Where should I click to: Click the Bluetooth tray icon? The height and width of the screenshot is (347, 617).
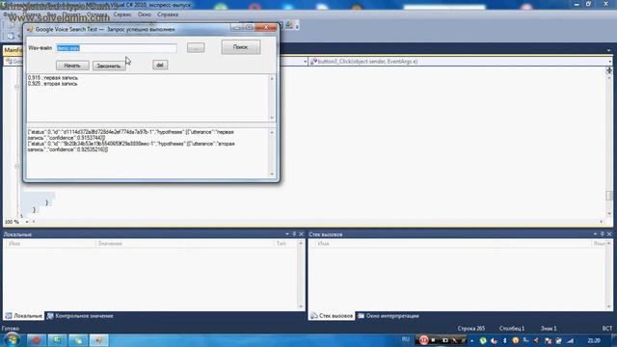pos(504,340)
